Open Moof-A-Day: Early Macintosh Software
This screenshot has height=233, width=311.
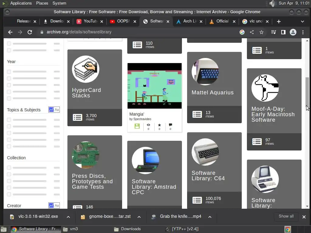pyautogui.click(x=273, y=114)
